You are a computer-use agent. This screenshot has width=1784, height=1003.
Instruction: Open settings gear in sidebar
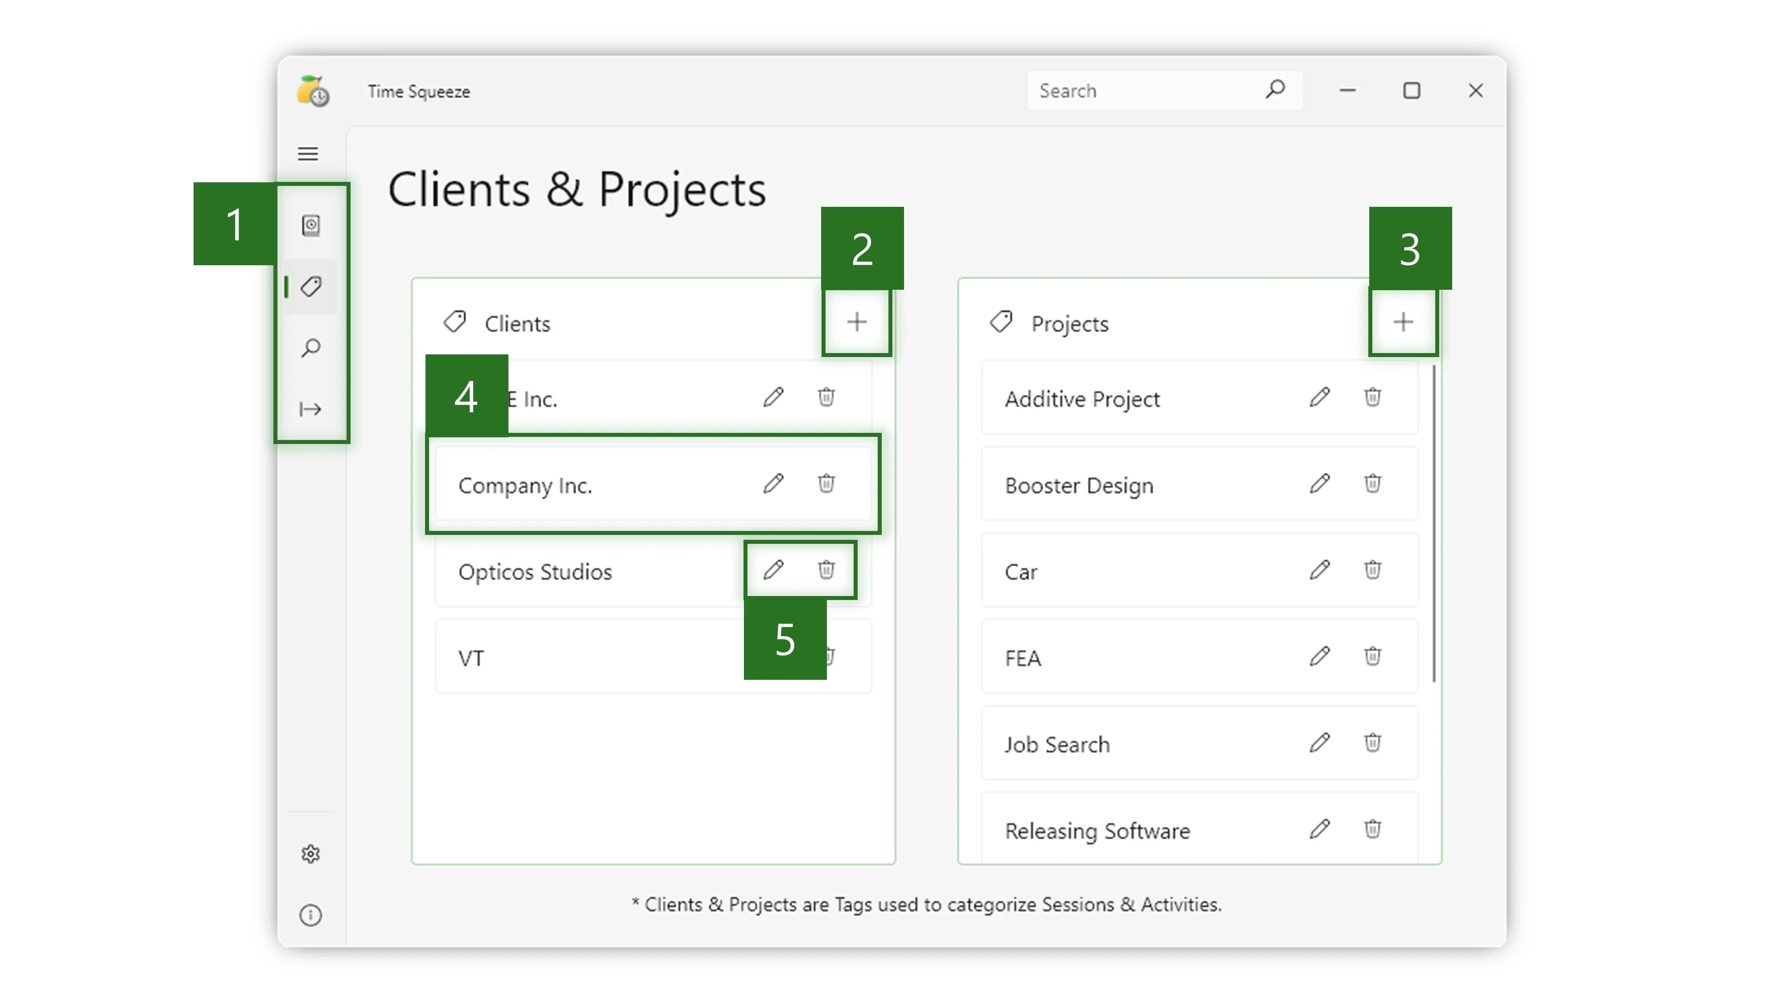311,854
